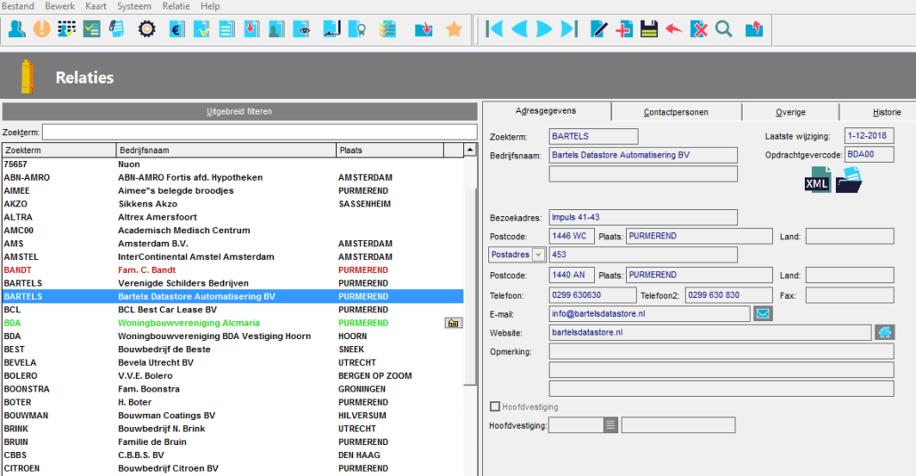Image resolution: width=916 pixels, height=476 pixels.
Task: Click the document with green checkmark icon
Action: pyautogui.click(x=202, y=28)
